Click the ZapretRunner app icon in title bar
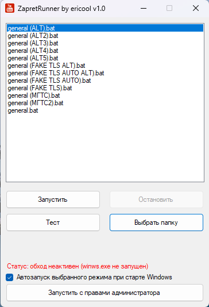Screen dimensions: 209x307 [x=10, y=8]
